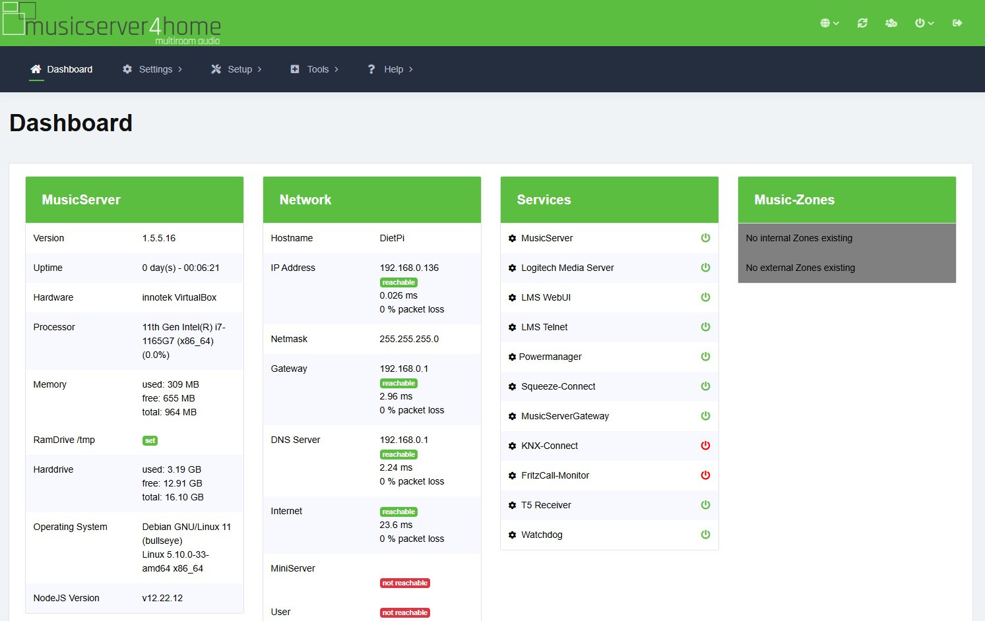This screenshot has width=985, height=621.
Task: Select the Dashboard tab
Action: click(x=61, y=69)
